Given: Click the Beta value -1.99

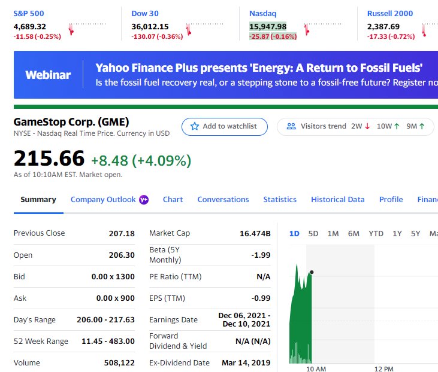Looking at the screenshot, I should 261,255.
